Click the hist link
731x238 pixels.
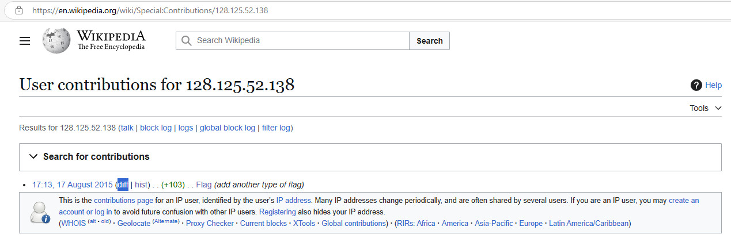click(x=142, y=185)
